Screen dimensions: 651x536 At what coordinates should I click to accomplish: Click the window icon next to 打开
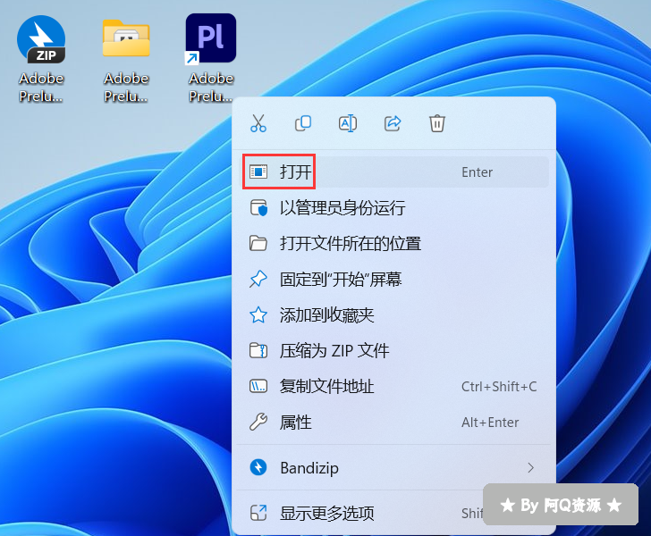[x=258, y=172]
